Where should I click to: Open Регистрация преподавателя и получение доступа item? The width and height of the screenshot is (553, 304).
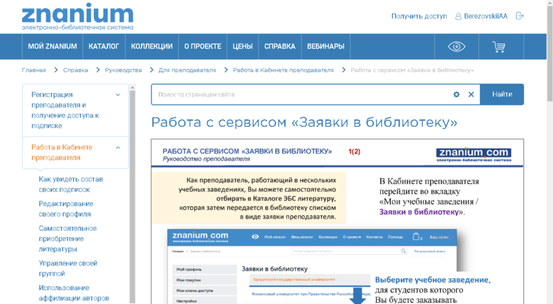click(65, 110)
